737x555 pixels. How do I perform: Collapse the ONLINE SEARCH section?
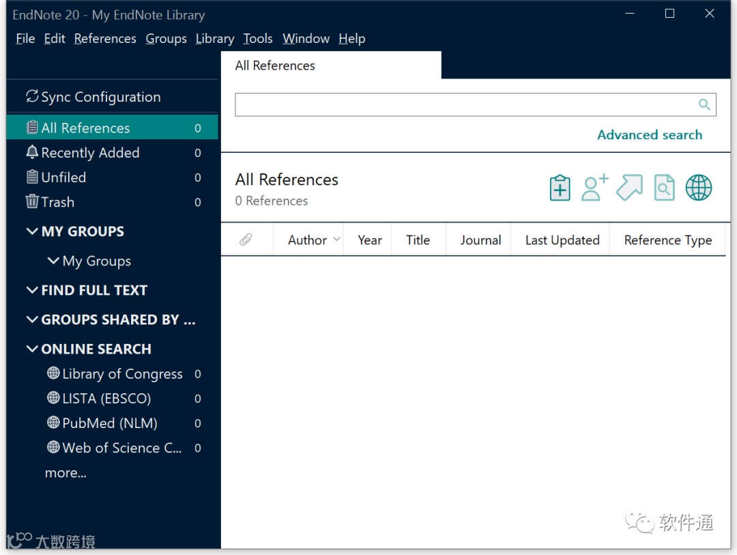[32, 349]
